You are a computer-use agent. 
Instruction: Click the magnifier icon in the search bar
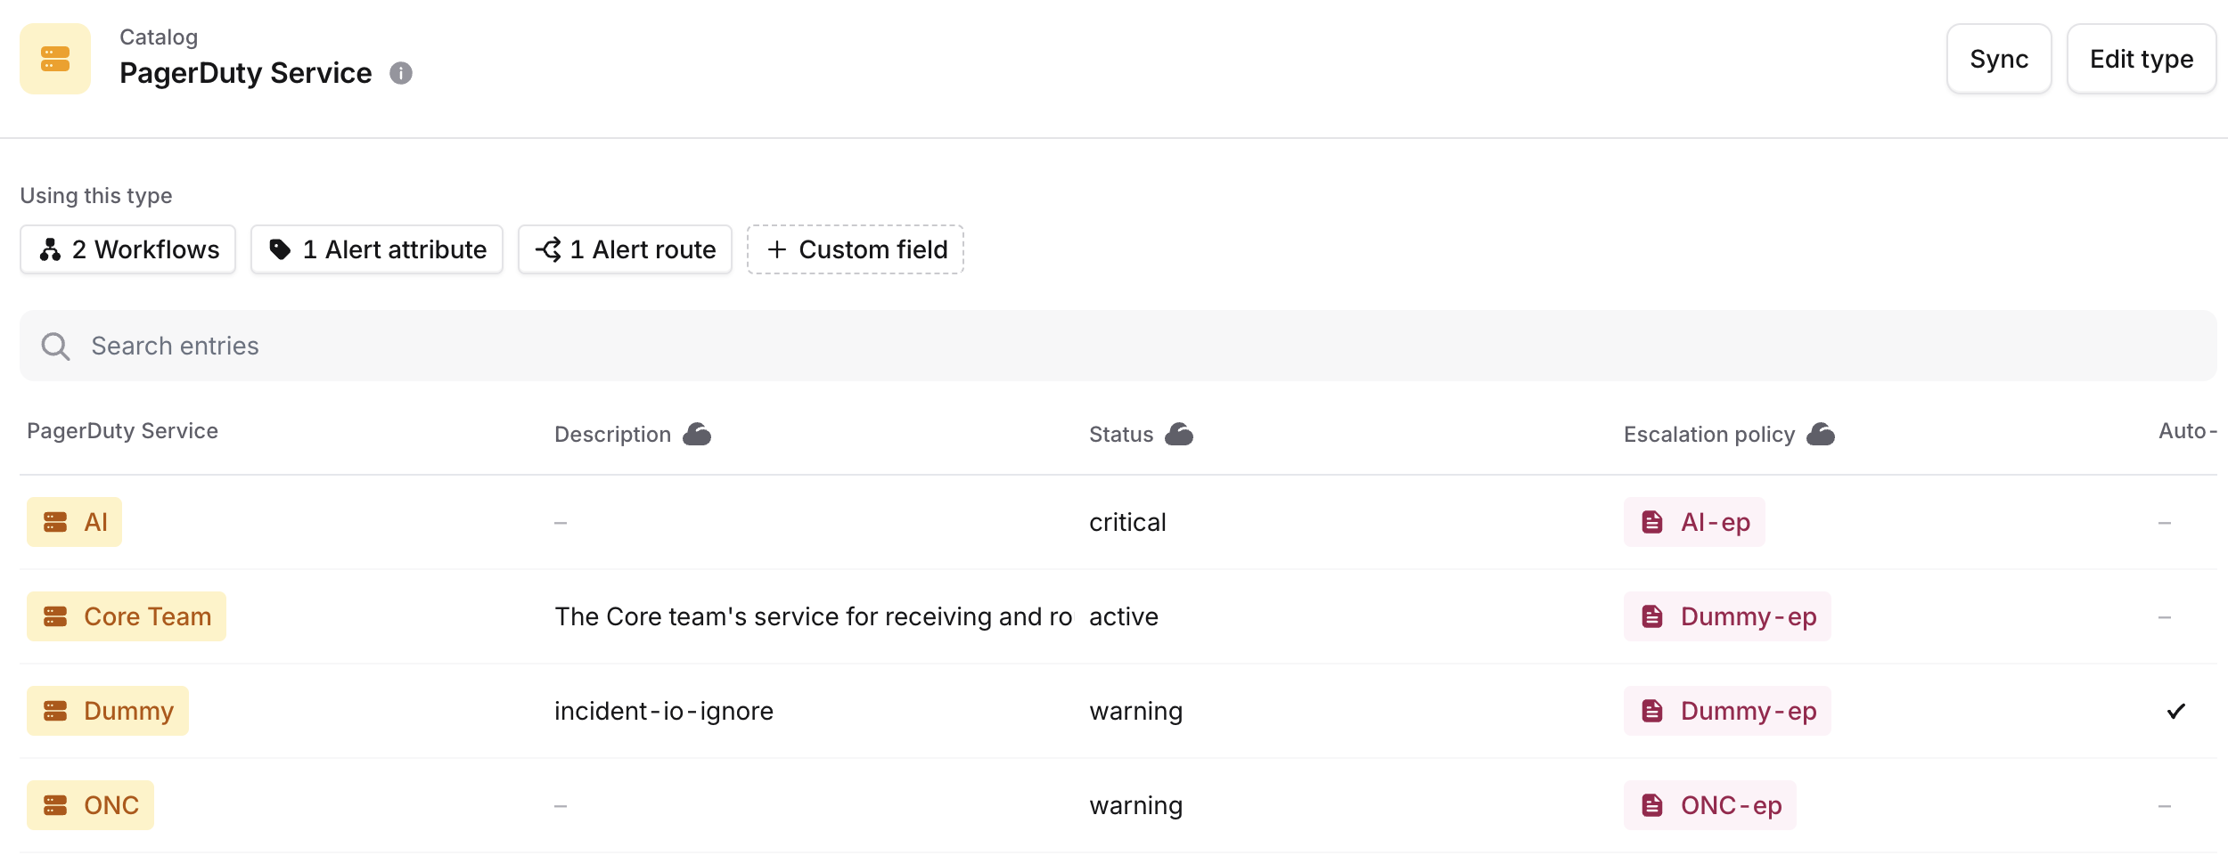tap(55, 346)
